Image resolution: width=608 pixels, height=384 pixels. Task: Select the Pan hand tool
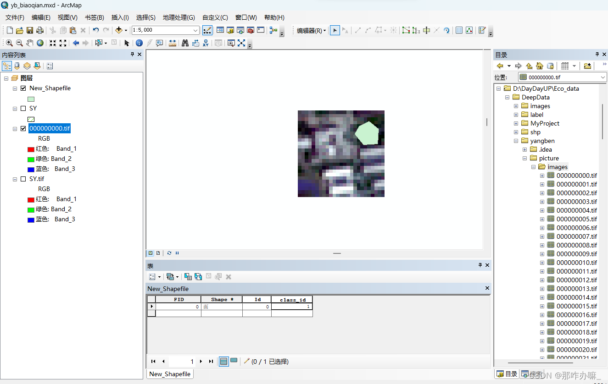29,43
